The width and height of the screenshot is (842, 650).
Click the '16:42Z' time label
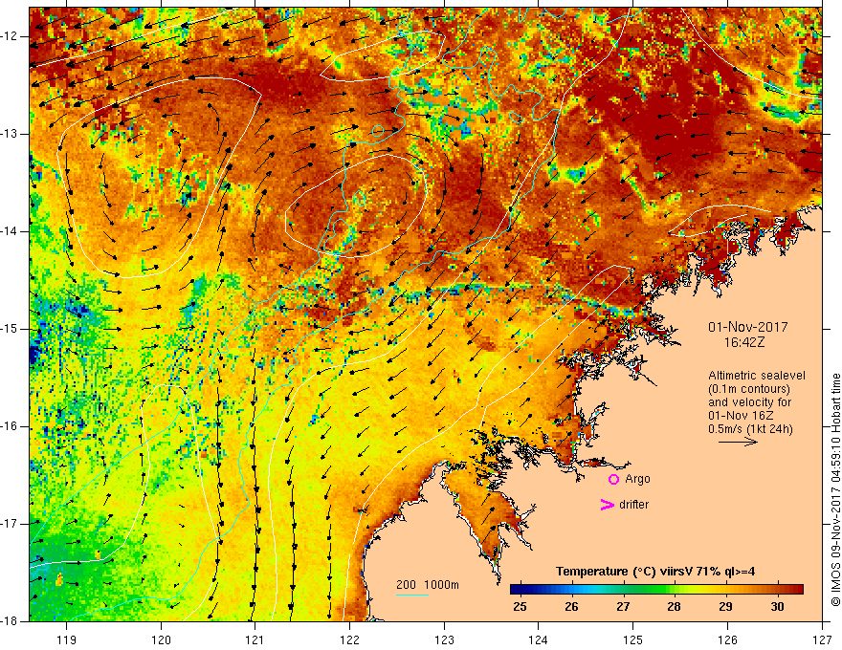click(743, 341)
